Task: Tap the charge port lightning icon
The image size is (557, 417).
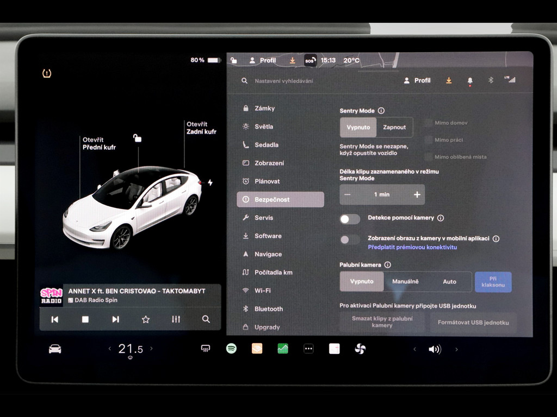Action: 211,182
